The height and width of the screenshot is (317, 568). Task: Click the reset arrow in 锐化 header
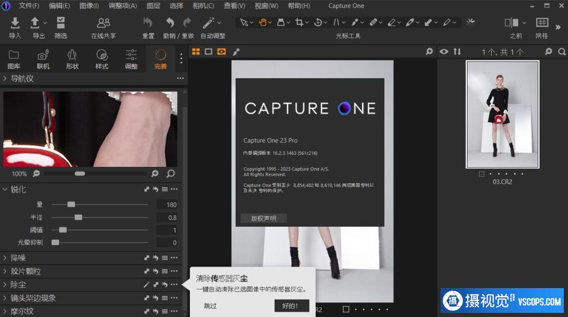[x=155, y=189]
